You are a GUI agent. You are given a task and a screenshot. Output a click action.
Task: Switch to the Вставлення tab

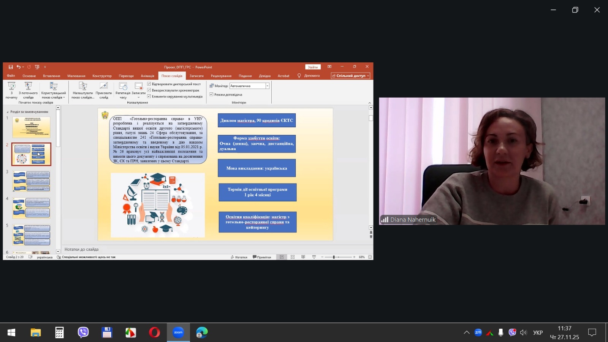tap(51, 76)
